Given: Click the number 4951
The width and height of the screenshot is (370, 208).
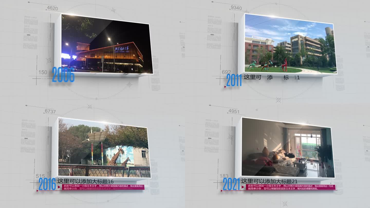Looking at the screenshot, I should 234,111.
